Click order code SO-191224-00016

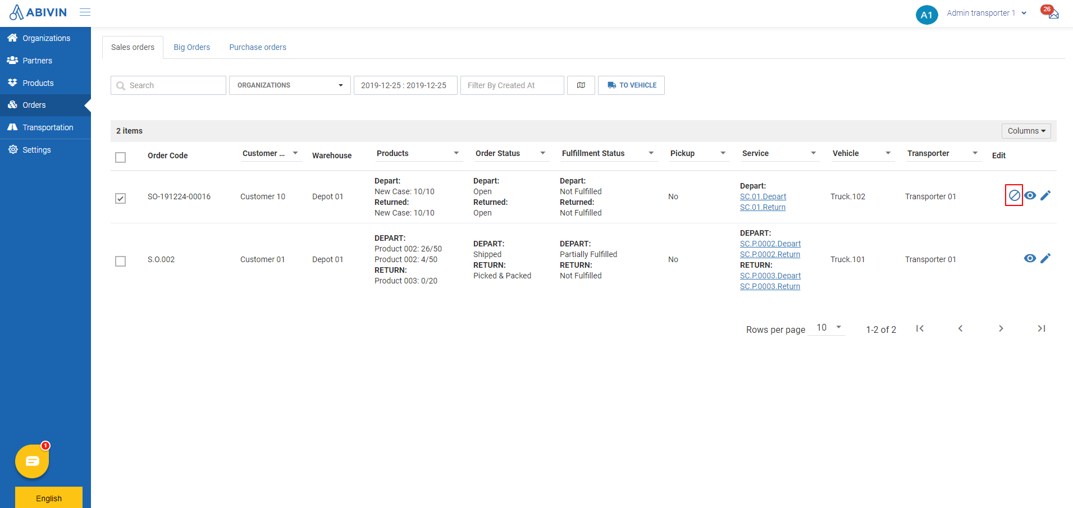tap(179, 196)
